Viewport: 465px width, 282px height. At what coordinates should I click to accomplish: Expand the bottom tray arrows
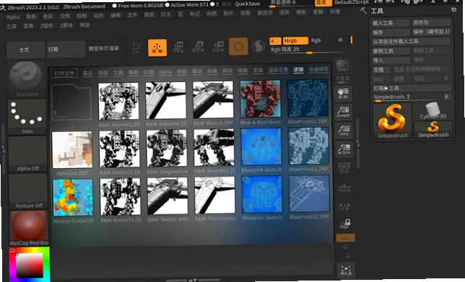[193, 280]
